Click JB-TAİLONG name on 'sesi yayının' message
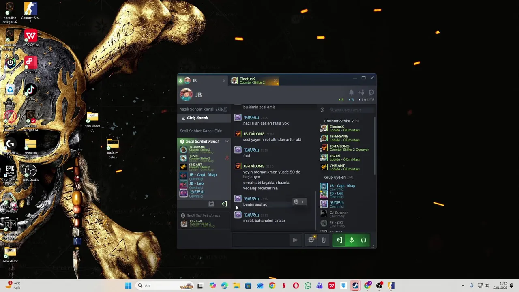Screen dimensions: 519x292 click(254, 134)
